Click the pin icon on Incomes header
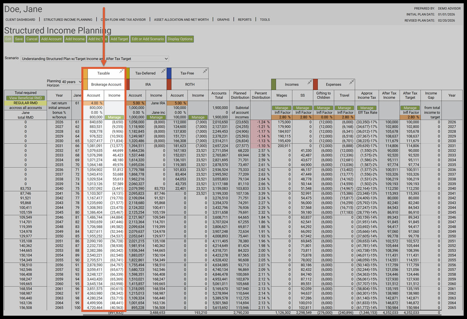The width and height of the screenshot is (467, 319). (310, 82)
